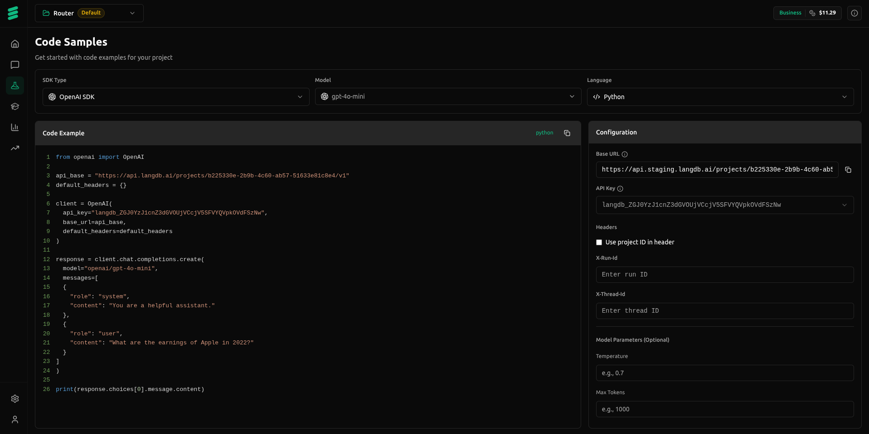Copy the Base URL using copy icon
Viewport: 869px width, 434px height.
coord(848,170)
